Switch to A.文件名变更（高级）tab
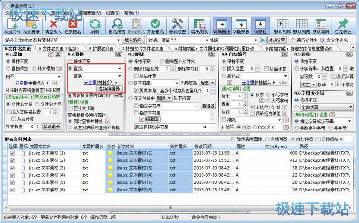This screenshot has width=359, height=223. click(58, 48)
